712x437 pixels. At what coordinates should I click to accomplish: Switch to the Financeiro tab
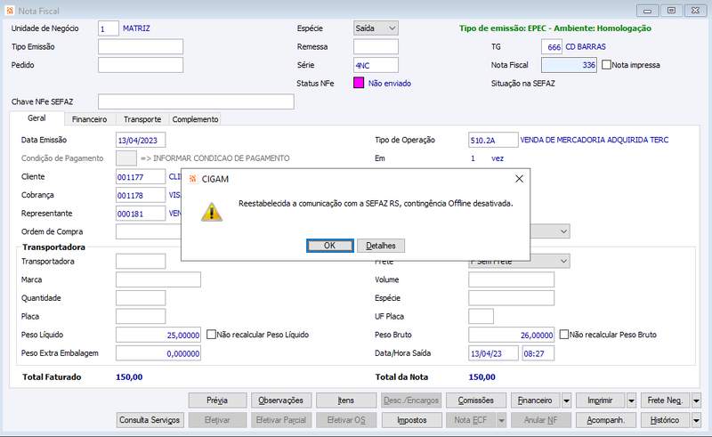(x=90, y=119)
